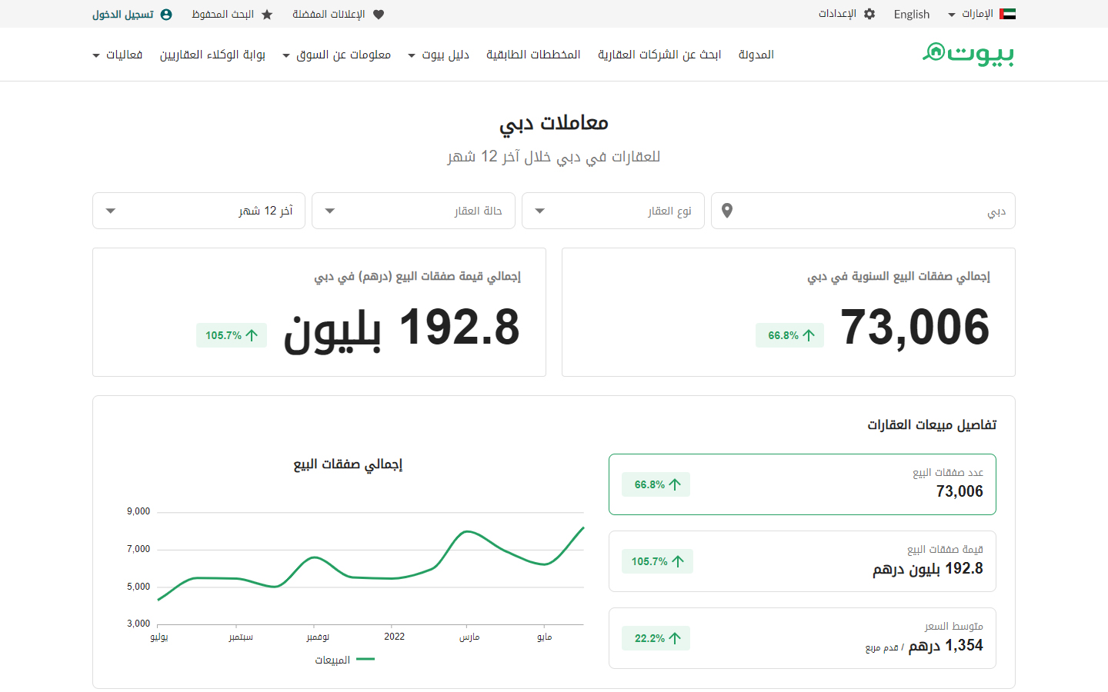Click the settings gear icon
Screen dimensions: 1108x692
coord(869,14)
